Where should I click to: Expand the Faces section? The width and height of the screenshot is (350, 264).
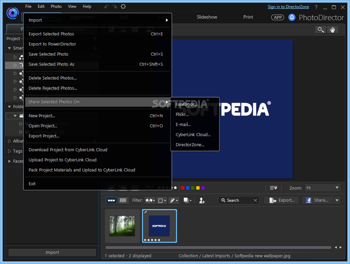pyautogui.click(x=9, y=161)
